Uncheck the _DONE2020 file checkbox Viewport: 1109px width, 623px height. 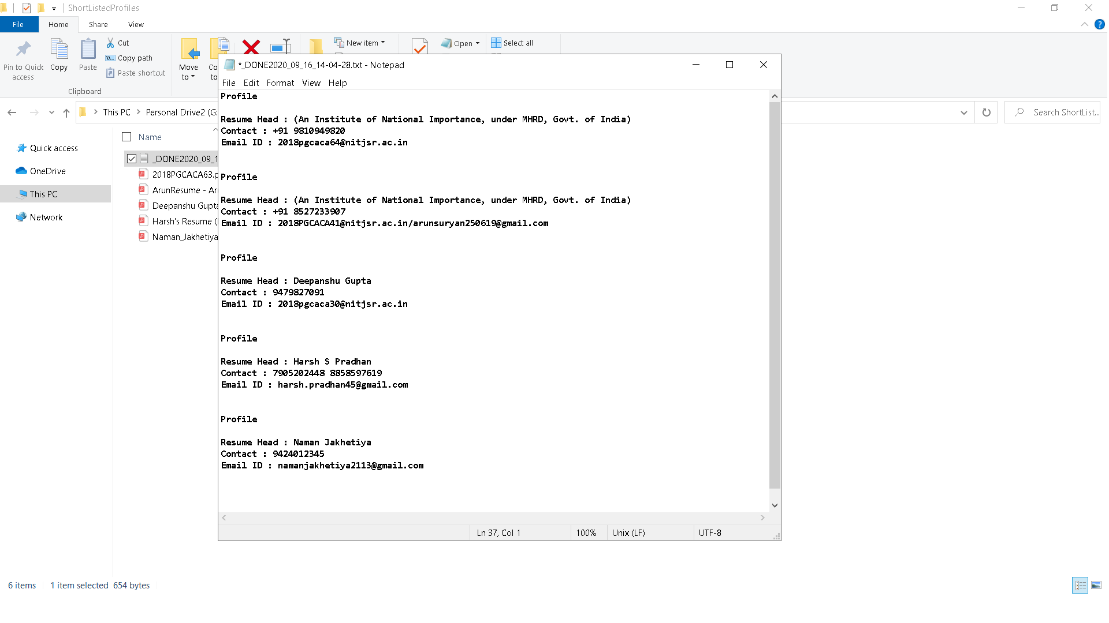(x=132, y=159)
